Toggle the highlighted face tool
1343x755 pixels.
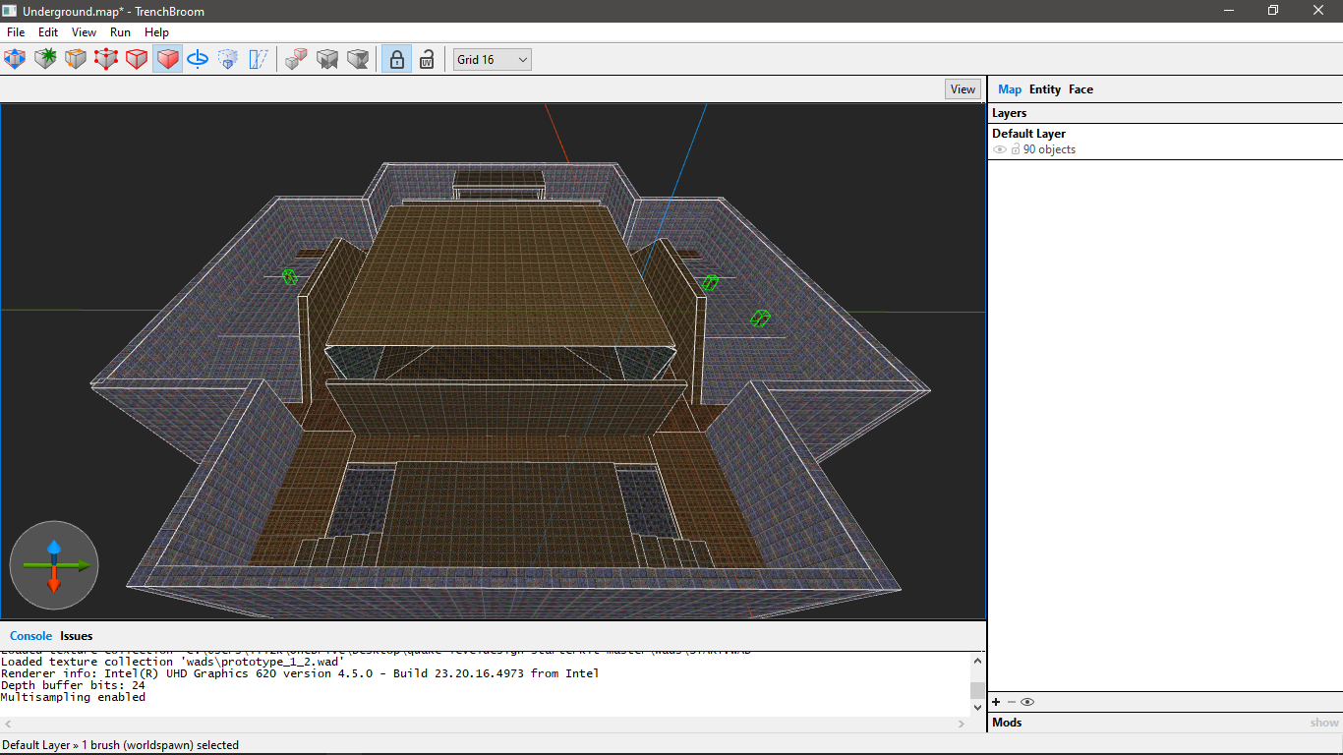[168, 59]
